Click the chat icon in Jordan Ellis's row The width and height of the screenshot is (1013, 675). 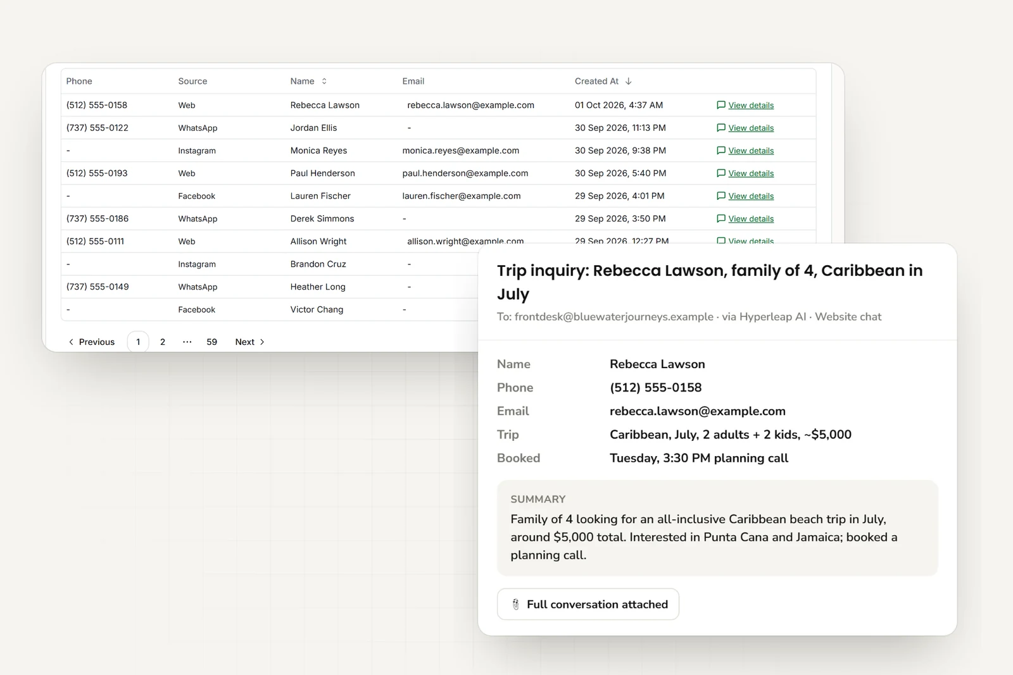pyautogui.click(x=720, y=128)
